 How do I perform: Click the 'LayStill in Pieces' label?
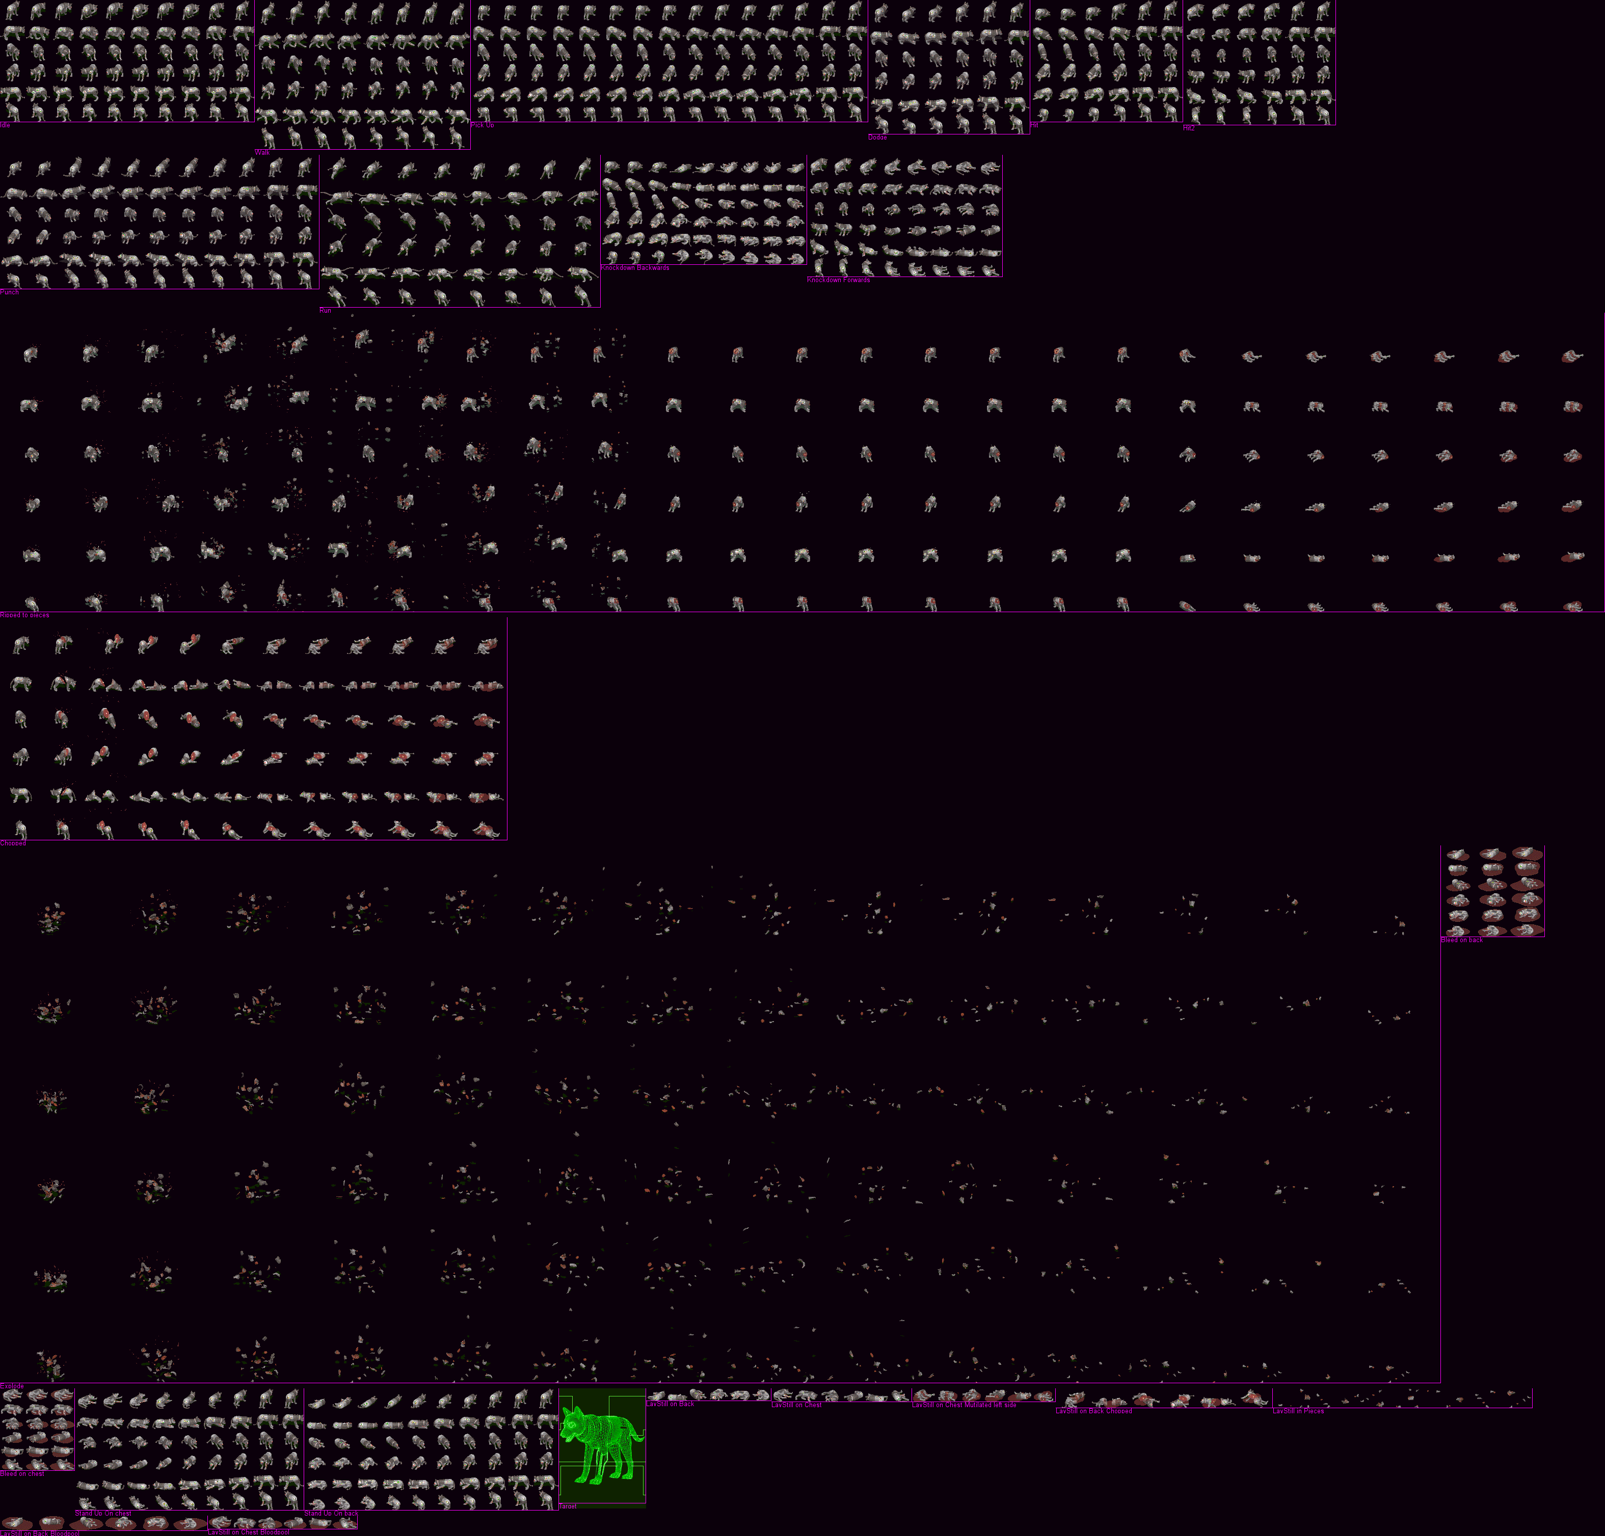[x=1298, y=1411]
